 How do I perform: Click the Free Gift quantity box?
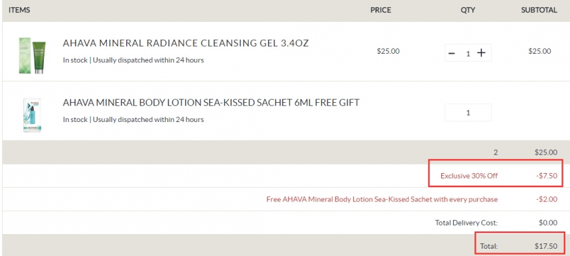(x=468, y=113)
